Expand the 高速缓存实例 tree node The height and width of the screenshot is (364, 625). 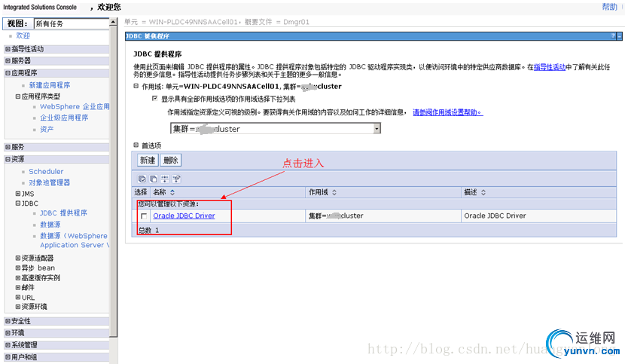point(18,278)
